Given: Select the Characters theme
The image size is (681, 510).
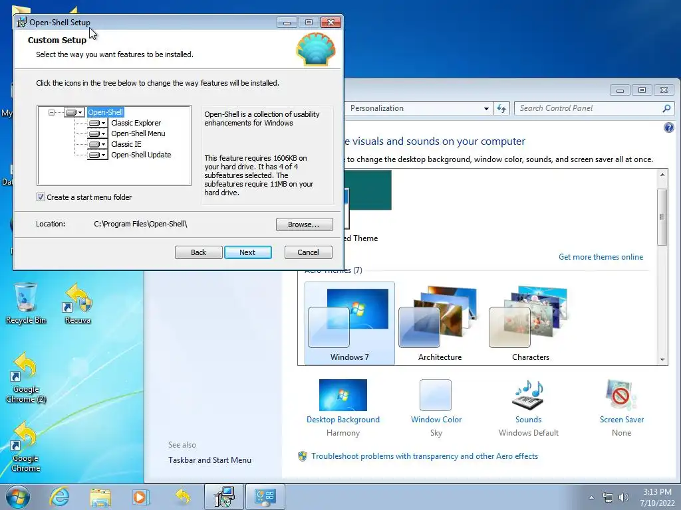Looking at the screenshot, I should pos(530,323).
